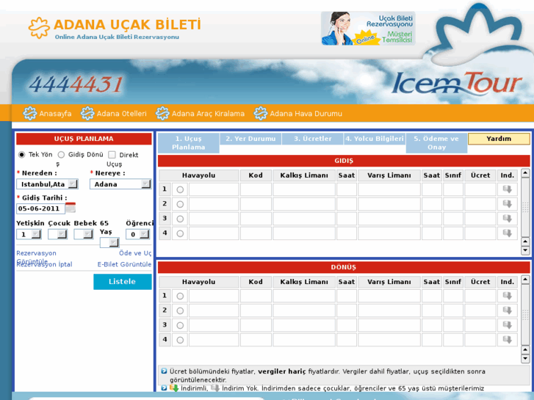Viewport: 534px width, 400px height.
Task: Open Adana Araç Kiralama menu item
Action: [x=208, y=114]
